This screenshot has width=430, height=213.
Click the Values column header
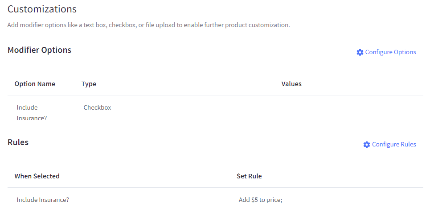click(x=291, y=84)
